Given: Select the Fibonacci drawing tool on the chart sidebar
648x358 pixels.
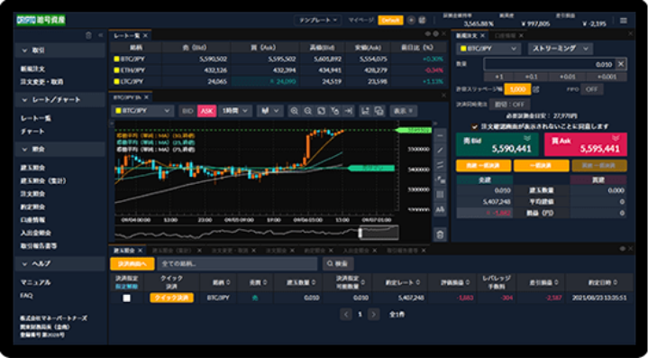Looking at the screenshot, I should point(440,179).
